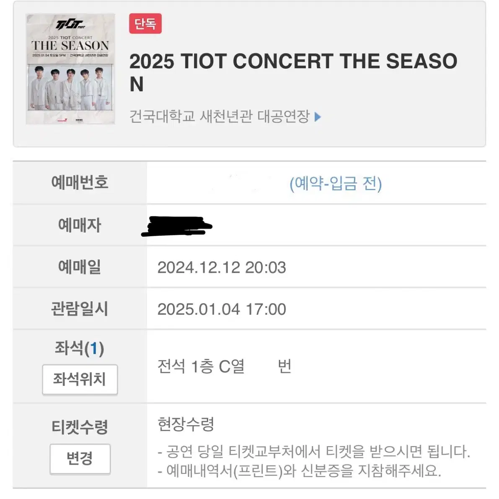Viewport: 499px width, 499px height.
Task: Click the 예매자 row label
Action: (80, 225)
